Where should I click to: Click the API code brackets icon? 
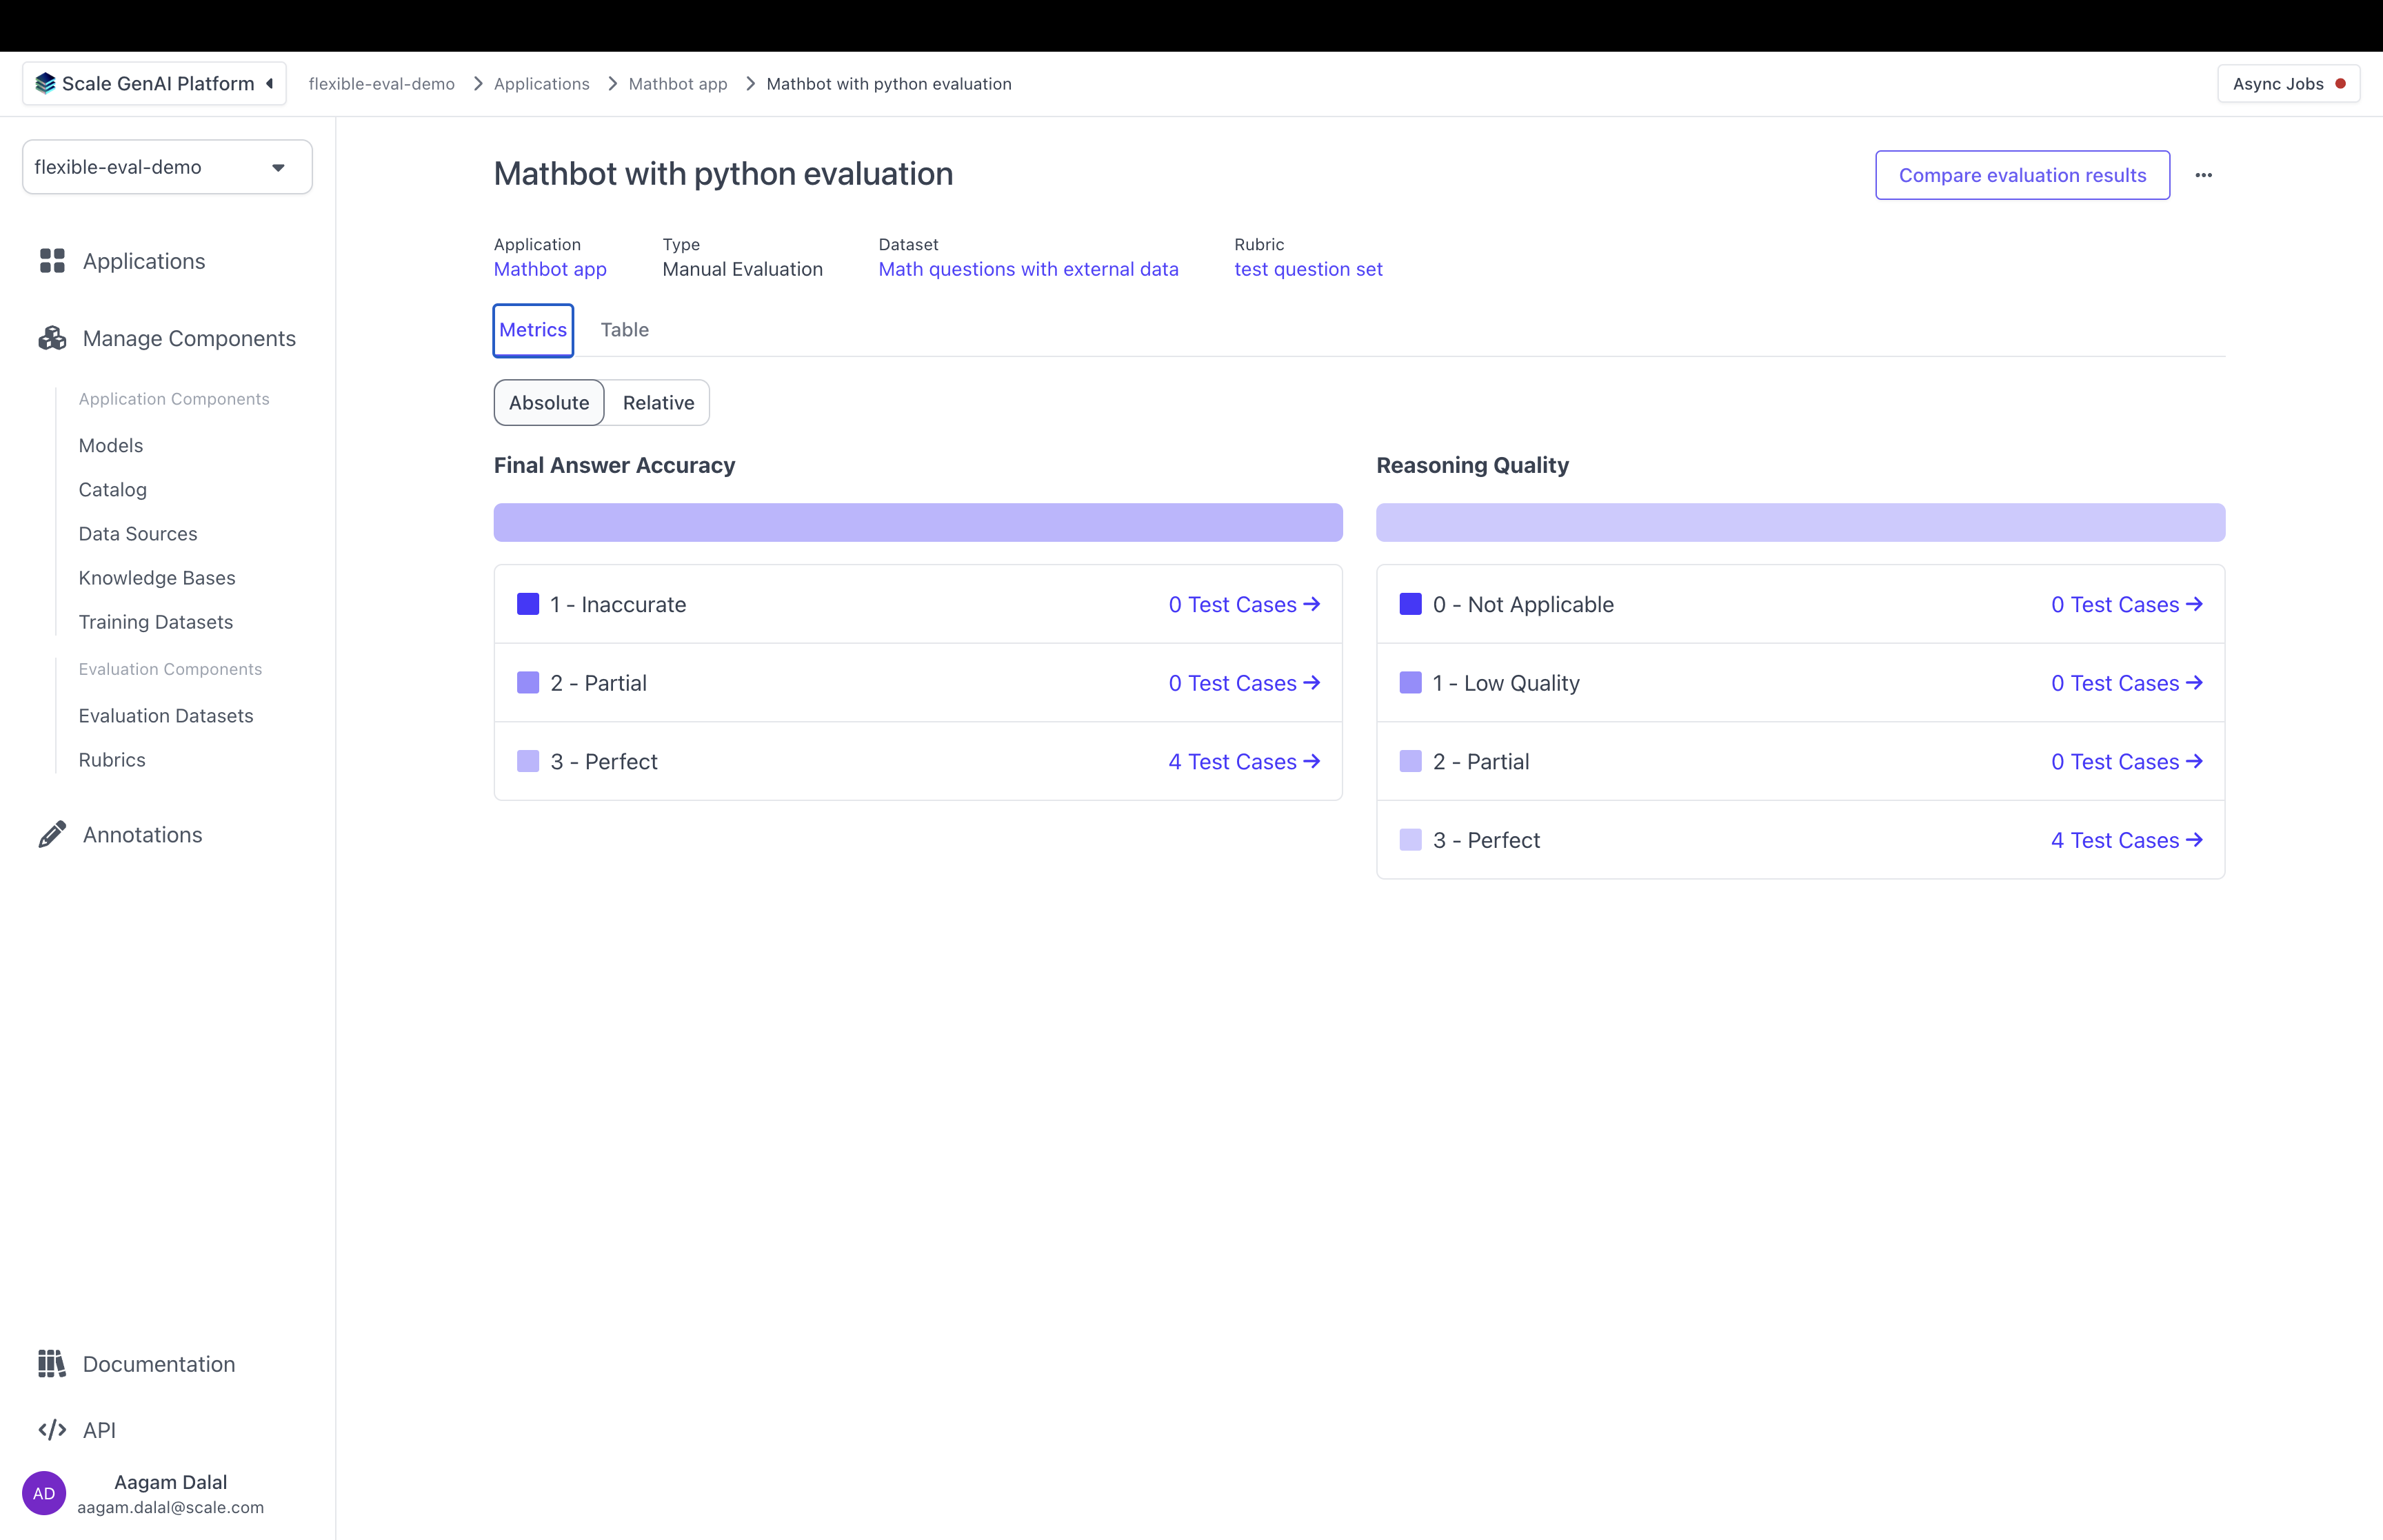(x=52, y=1430)
